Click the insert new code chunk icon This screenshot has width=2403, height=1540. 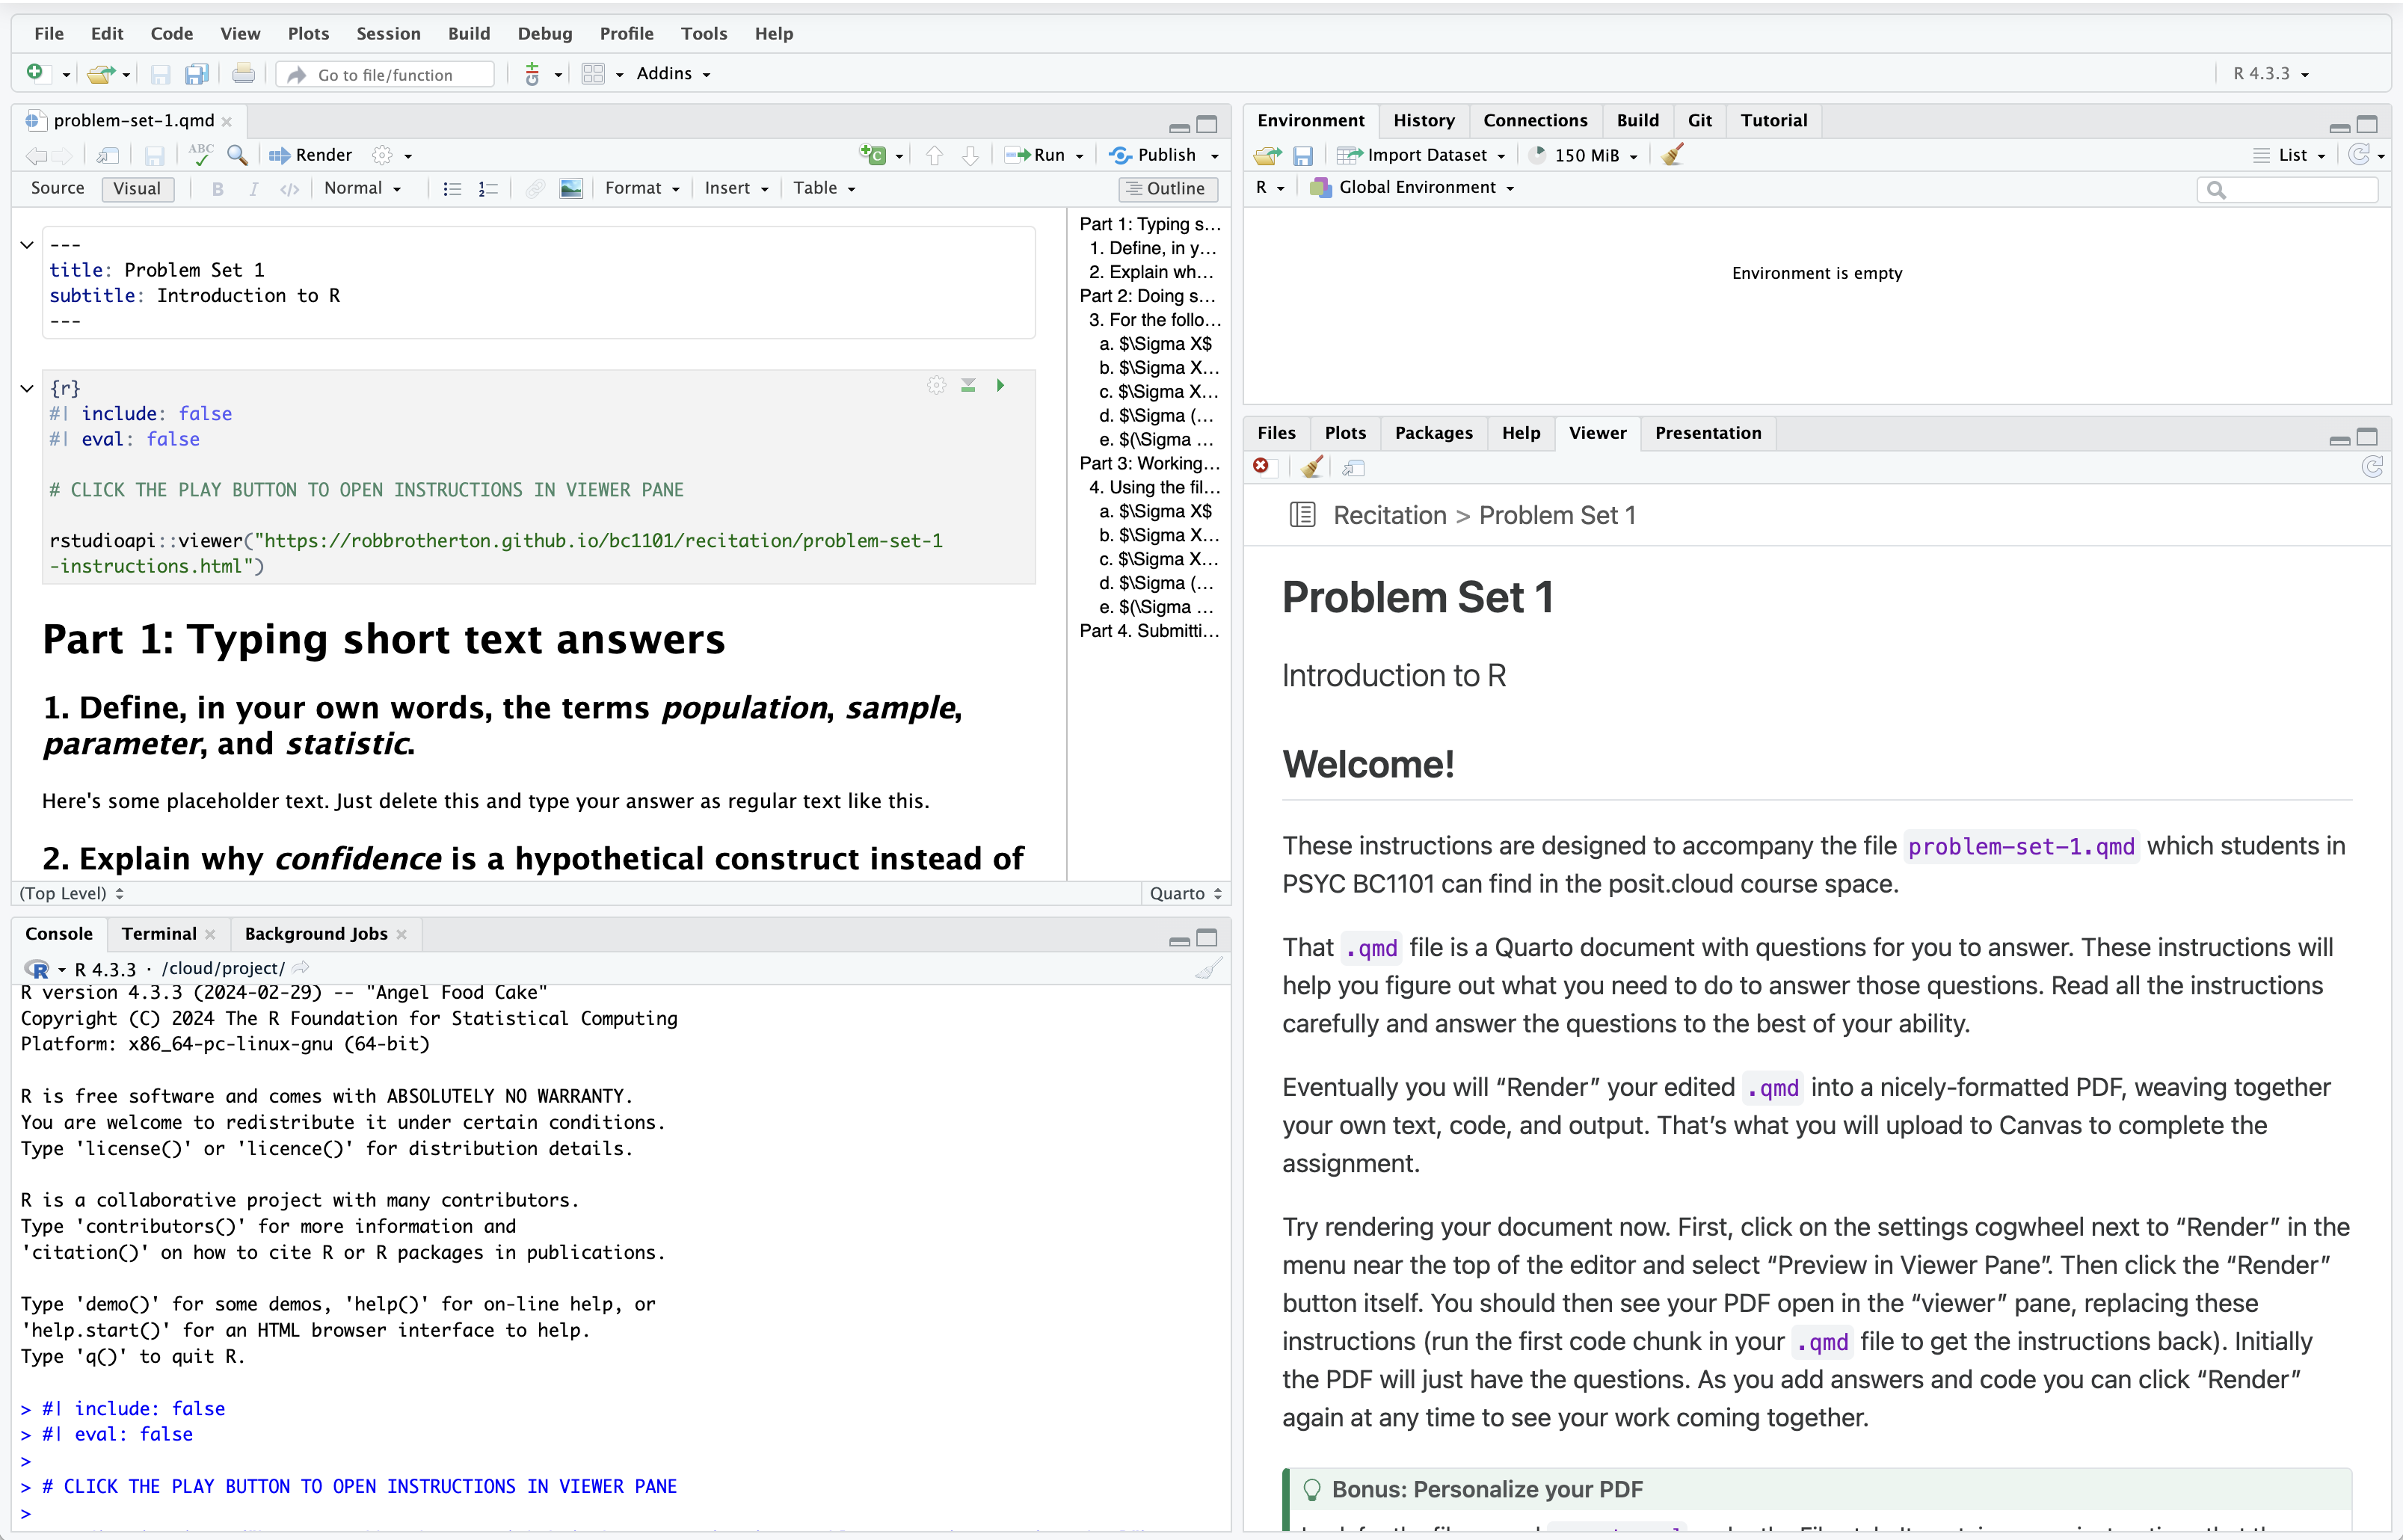click(x=873, y=155)
